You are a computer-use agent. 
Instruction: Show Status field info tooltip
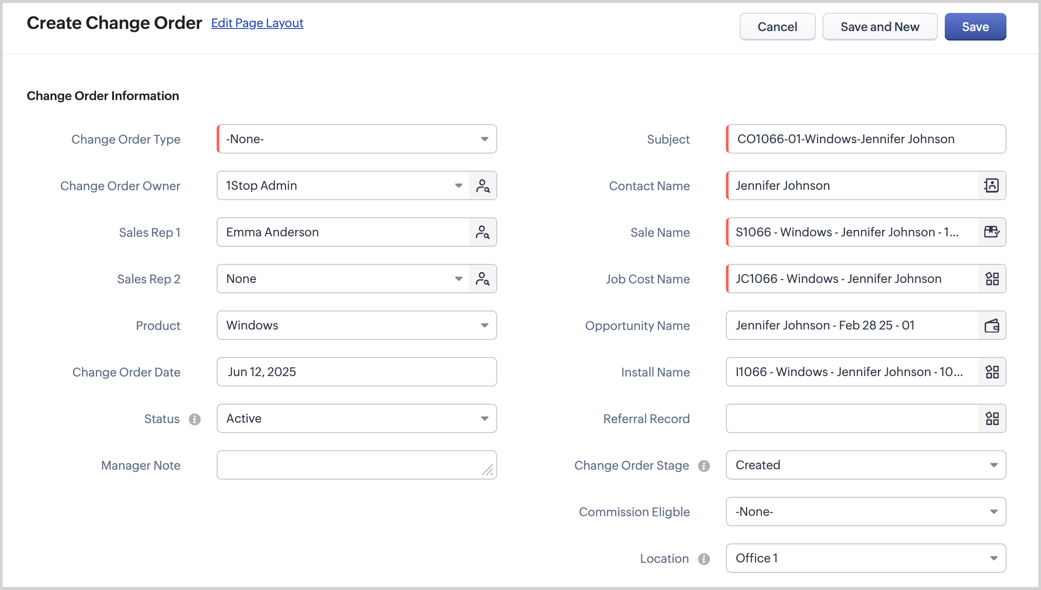[195, 419]
